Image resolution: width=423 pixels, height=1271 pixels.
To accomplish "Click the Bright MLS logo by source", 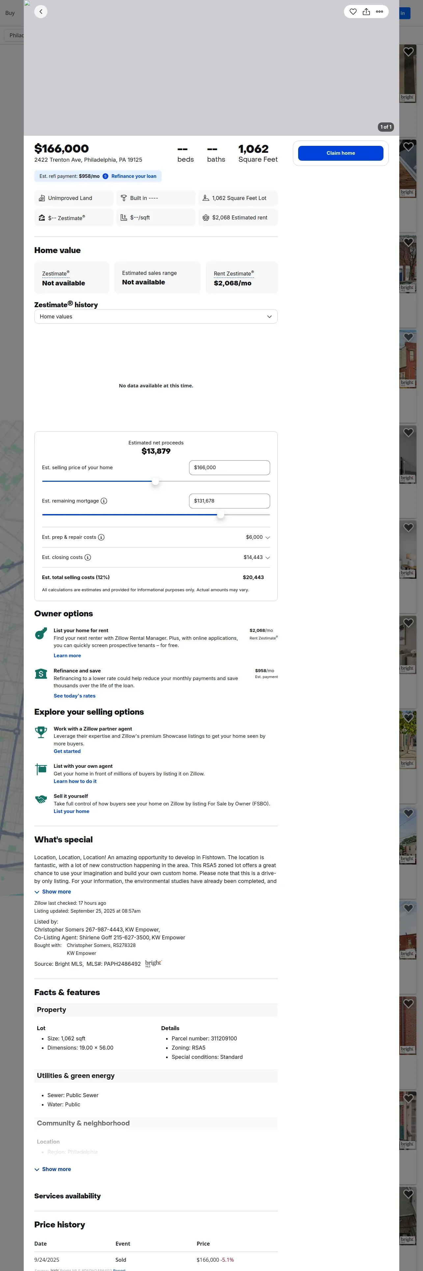I will pyautogui.click(x=153, y=963).
